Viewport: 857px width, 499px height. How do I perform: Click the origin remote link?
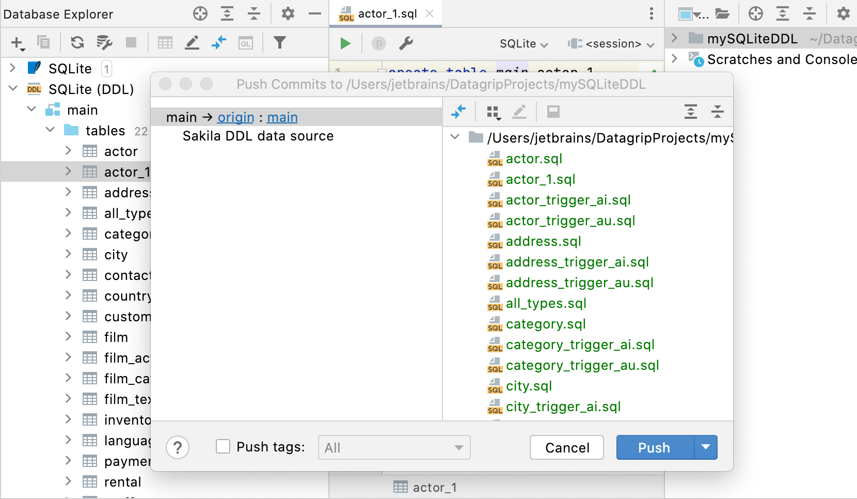pyautogui.click(x=235, y=118)
